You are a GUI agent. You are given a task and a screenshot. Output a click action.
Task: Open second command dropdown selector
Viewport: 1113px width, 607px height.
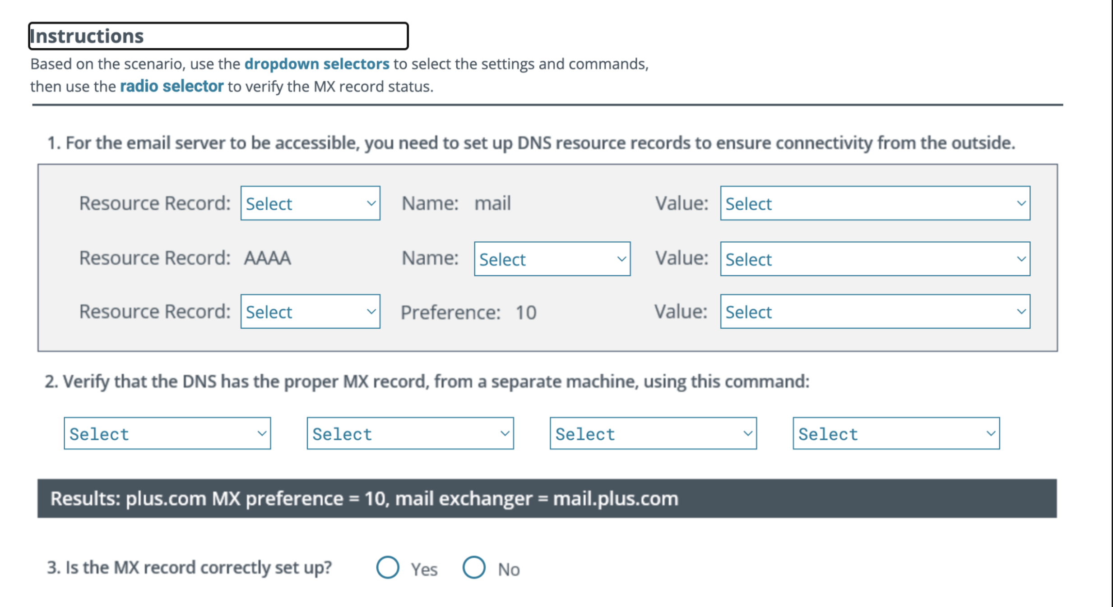410,433
